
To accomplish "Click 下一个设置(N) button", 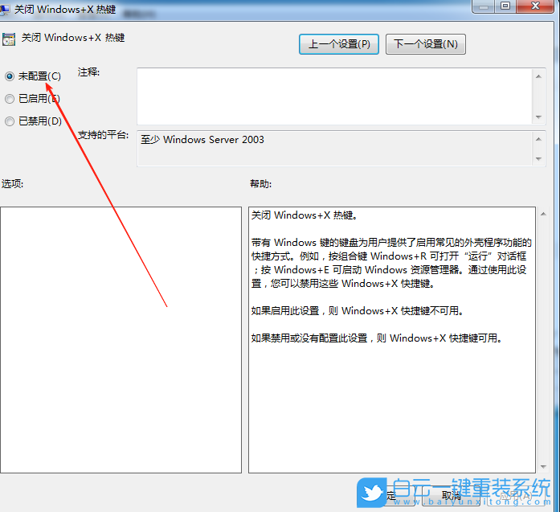I will pyautogui.click(x=425, y=44).
